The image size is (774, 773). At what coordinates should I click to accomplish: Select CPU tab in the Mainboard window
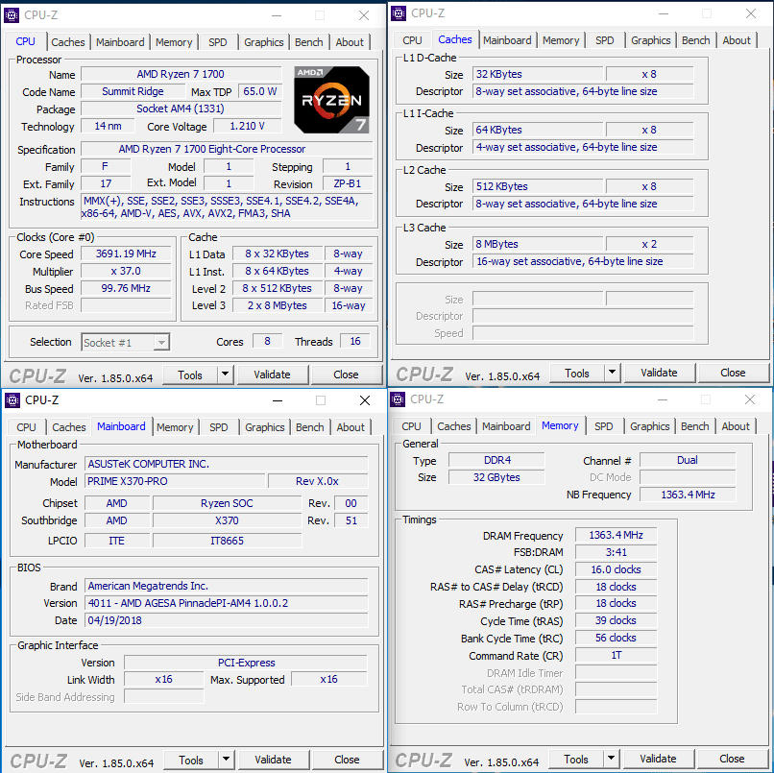(x=26, y=427)
